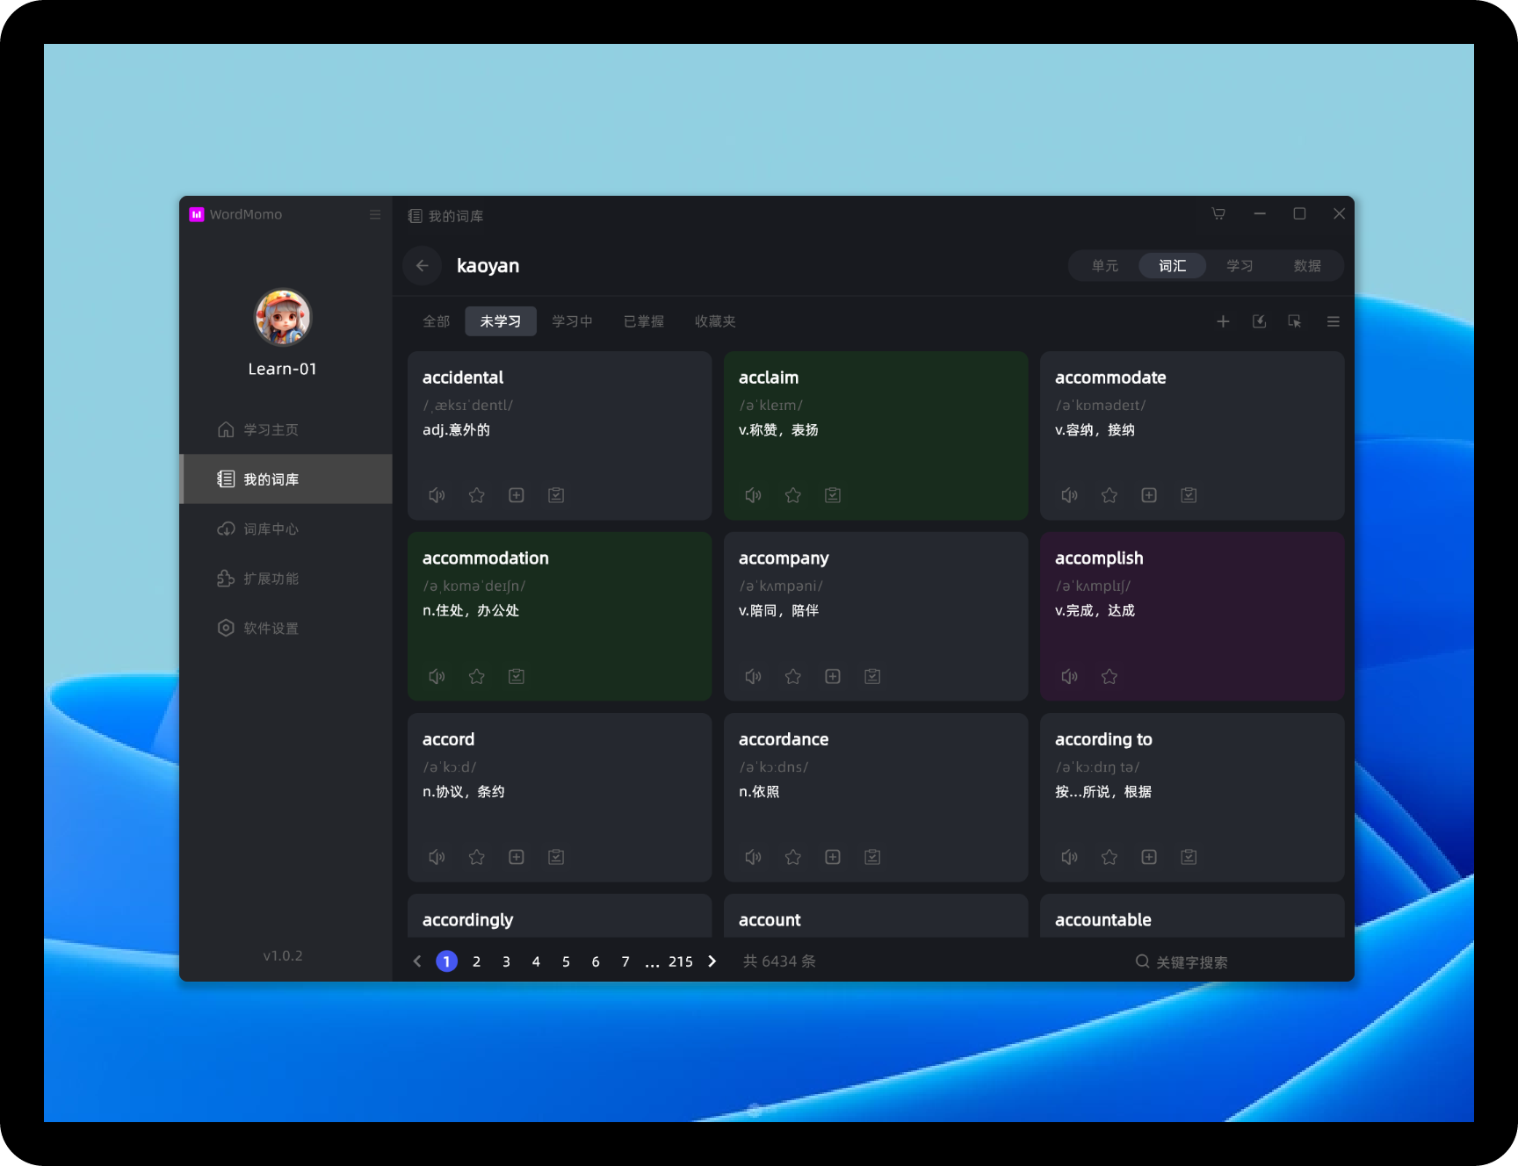Screen dimensions: 1518x1166
Task: Switch to the 单元 tab
Action: 1105,266
